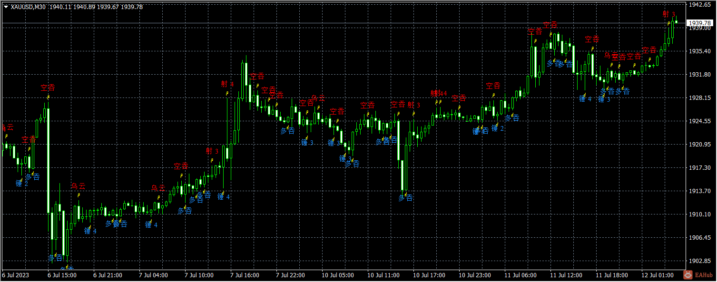Screen dimensions: 717x282
Task: Click the 10 Jul 17:00 time label
Action: coord(429,275)
